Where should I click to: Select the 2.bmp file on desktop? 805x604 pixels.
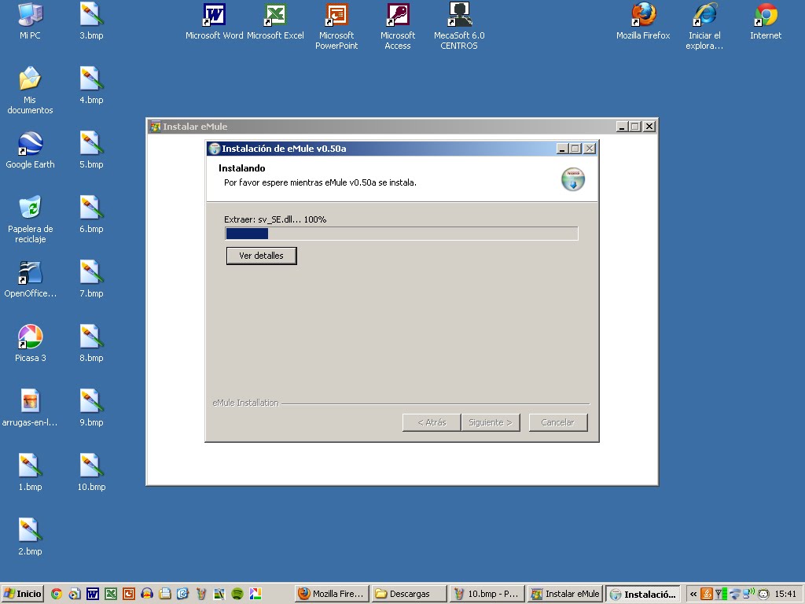click(31, 536)
